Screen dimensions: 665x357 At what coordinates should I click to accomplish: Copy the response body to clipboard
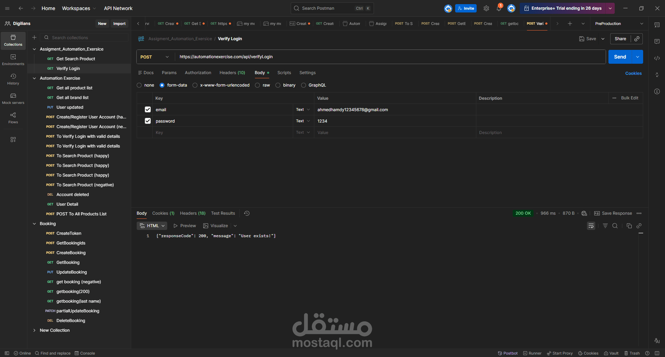[629, 226]
